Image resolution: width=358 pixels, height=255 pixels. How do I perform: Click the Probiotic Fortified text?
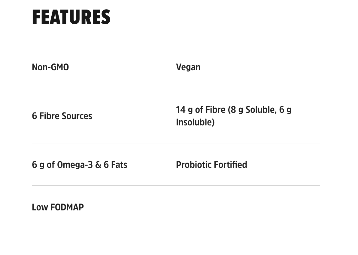pos(211,165)
